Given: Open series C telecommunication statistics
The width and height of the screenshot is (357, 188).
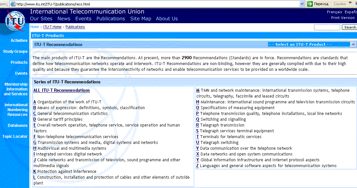Looking at the screenshot, I should [x=35, y=113].
